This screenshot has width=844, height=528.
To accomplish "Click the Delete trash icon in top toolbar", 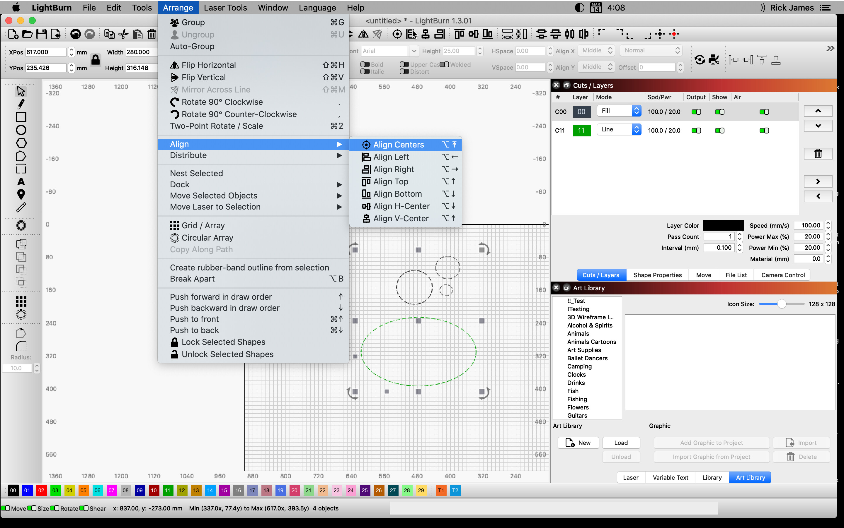I will [x=152, y=34].
